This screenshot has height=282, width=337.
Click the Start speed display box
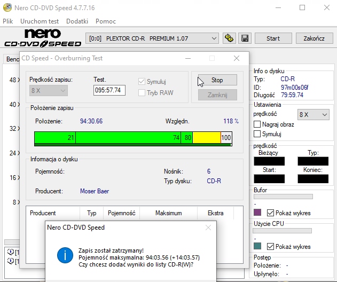click(x=269, y=179)
